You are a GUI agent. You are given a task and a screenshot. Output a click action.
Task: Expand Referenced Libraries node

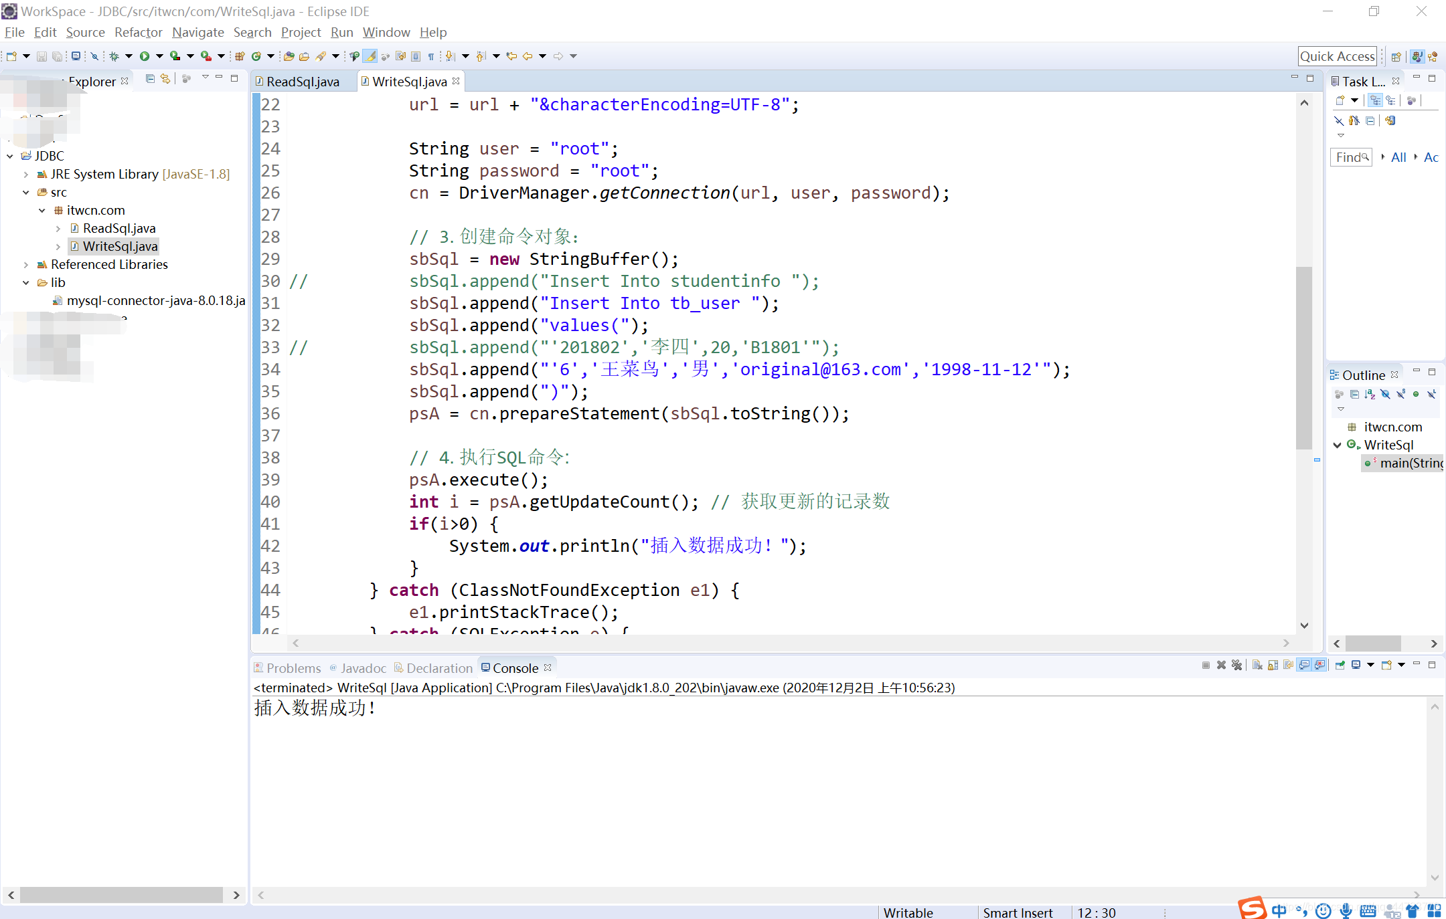pyautogui.click(x=26, y=264)
